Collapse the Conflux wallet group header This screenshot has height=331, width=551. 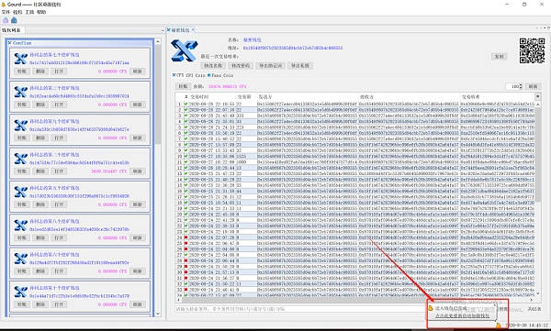tap(149, 43)
